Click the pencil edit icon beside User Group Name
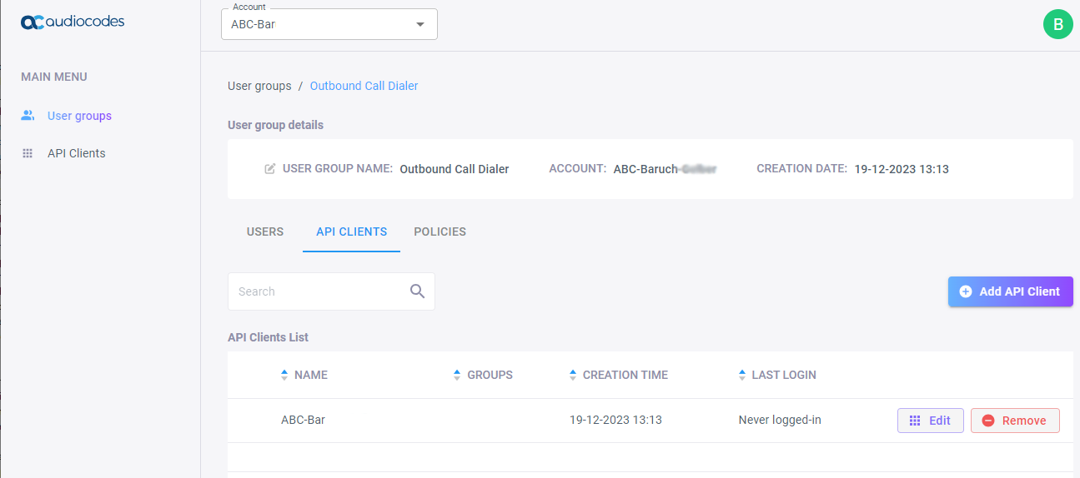 point(269,168)
